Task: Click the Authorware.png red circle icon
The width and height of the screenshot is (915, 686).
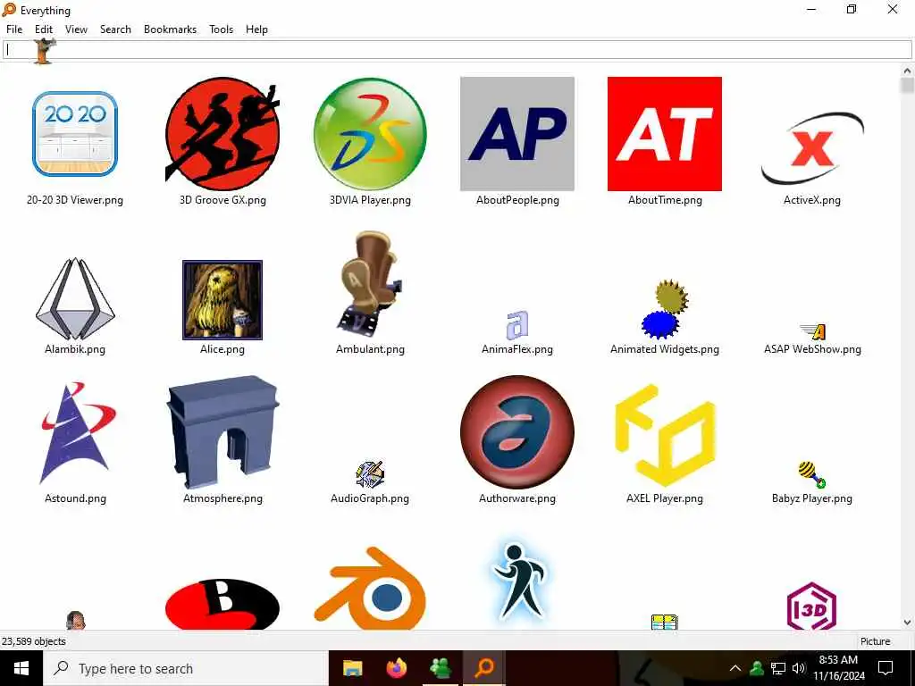Action: (517, 431)
